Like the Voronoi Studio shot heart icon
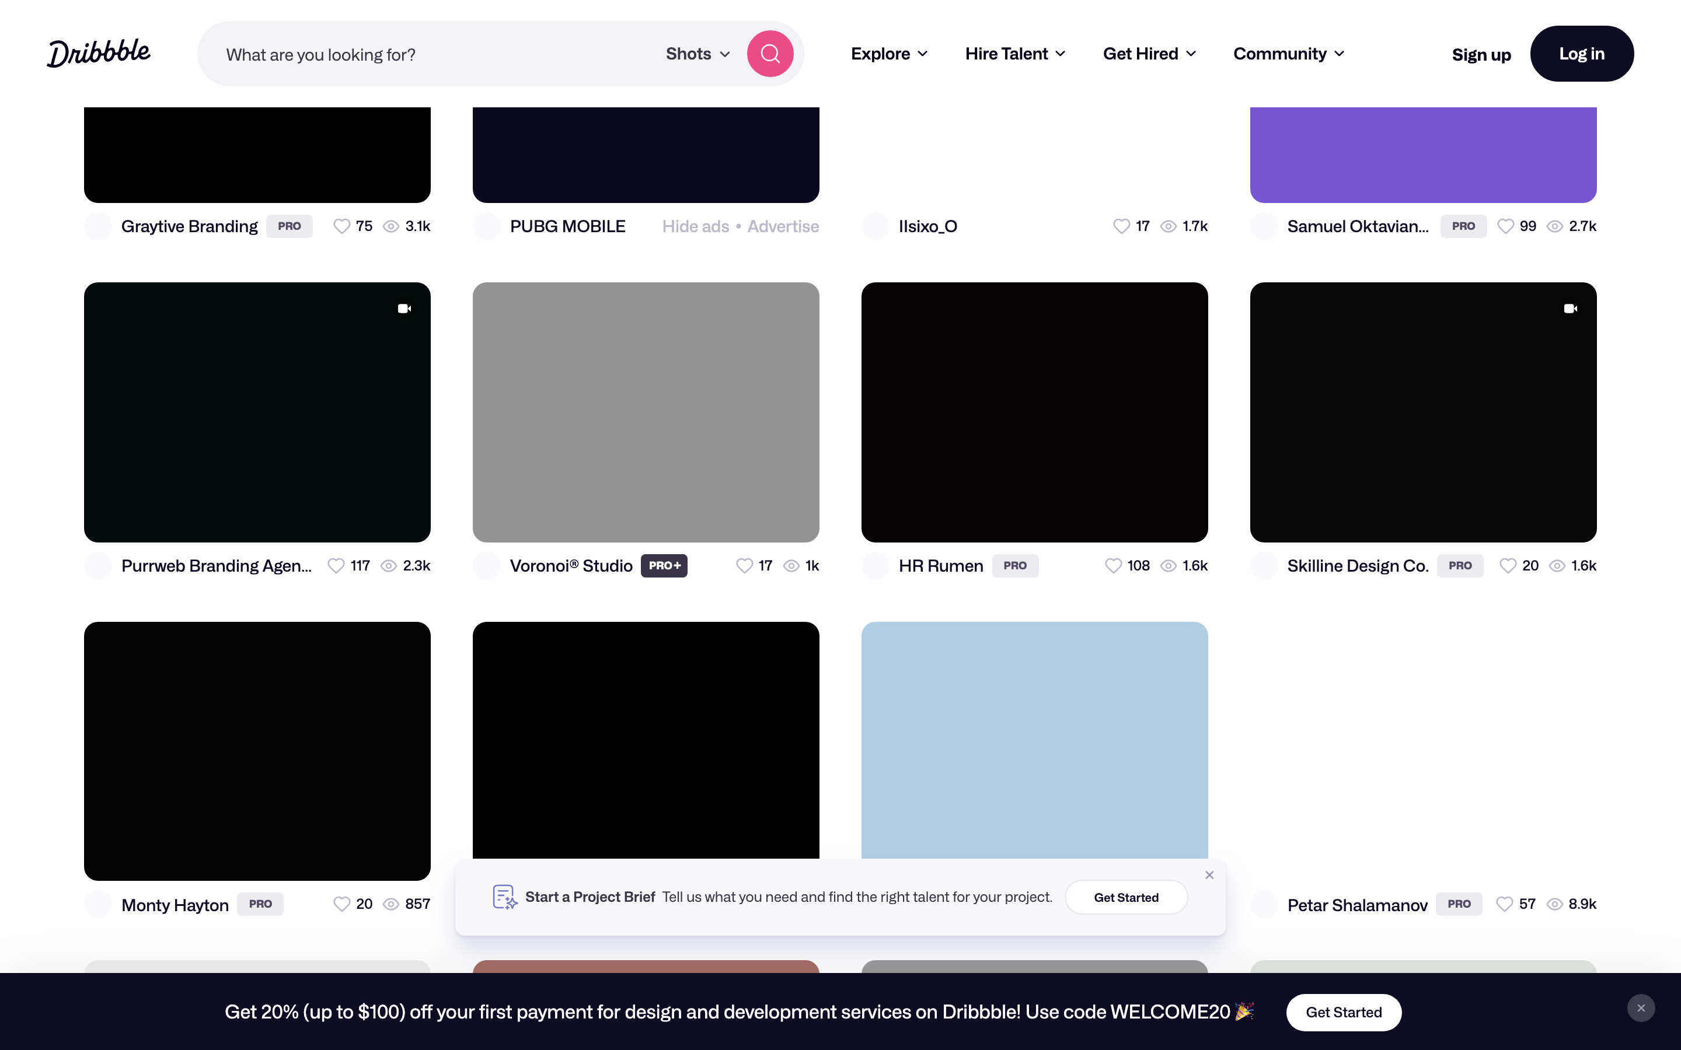The image size is (1681, 1050). (744, 566)
